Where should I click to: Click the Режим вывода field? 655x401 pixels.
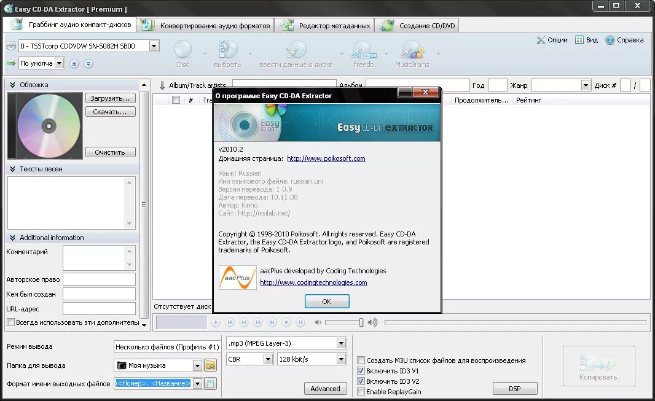[167, 347]
